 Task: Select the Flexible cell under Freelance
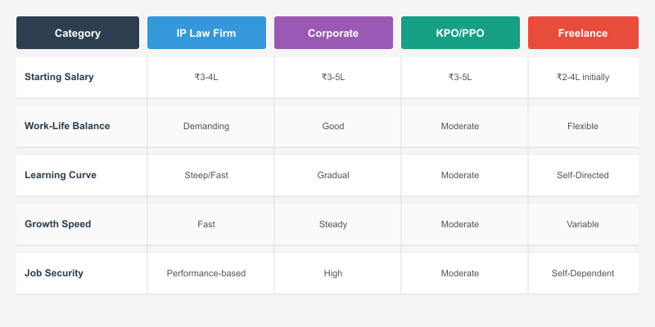583,127
